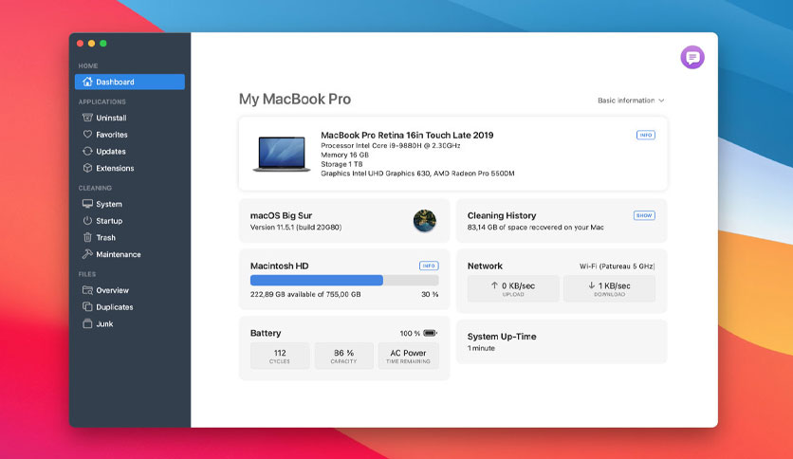Click the Extensions cube icon
This screenshot has width=793, height=459.
(x=87, y=167)
